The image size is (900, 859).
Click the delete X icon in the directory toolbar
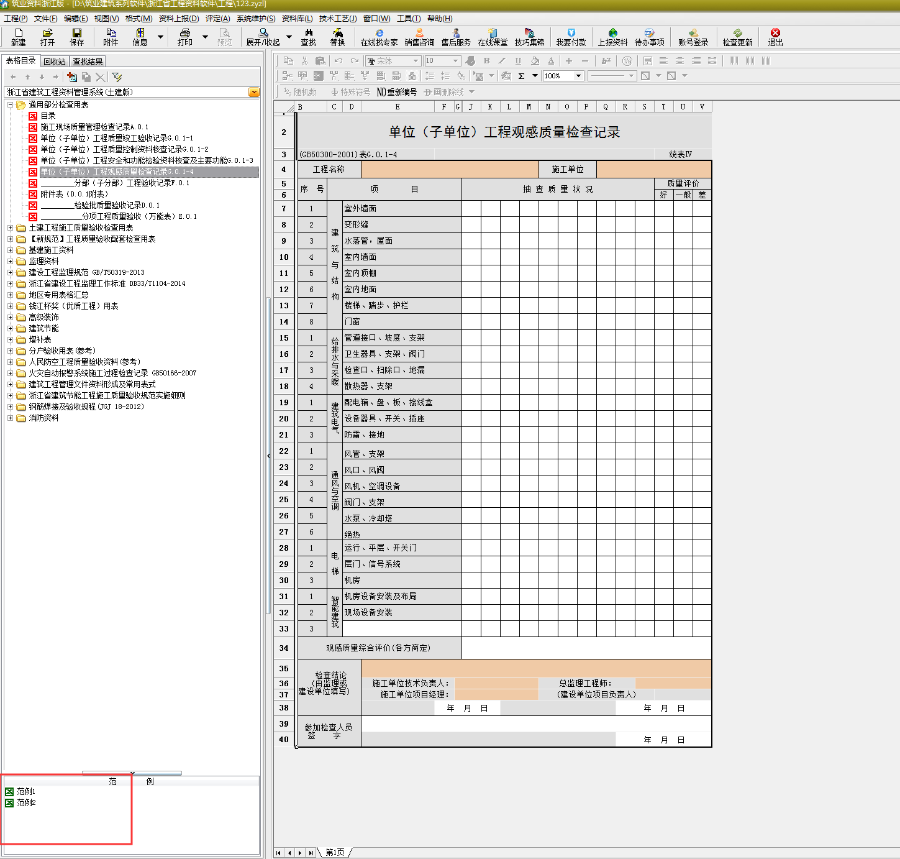point(100,77)
